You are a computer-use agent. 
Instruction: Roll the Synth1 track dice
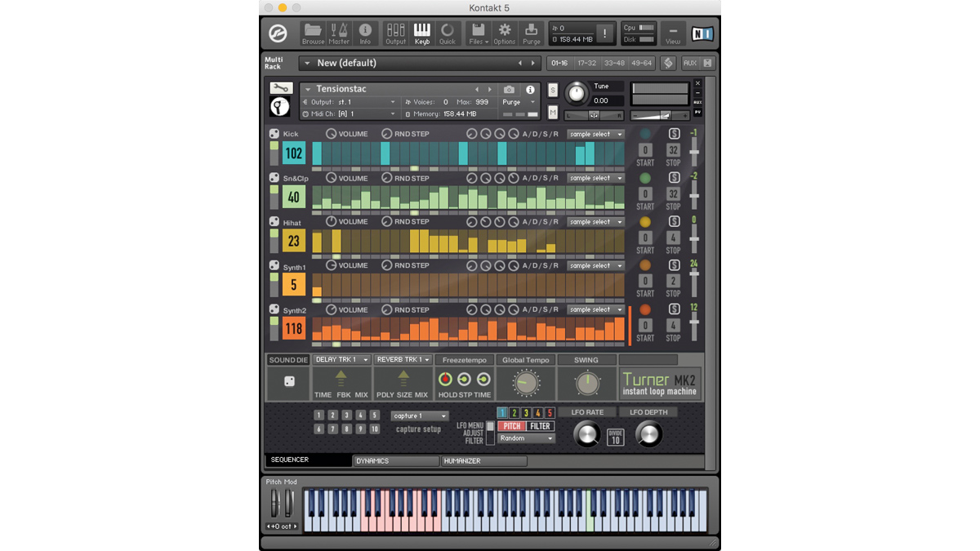pos(274,266)
